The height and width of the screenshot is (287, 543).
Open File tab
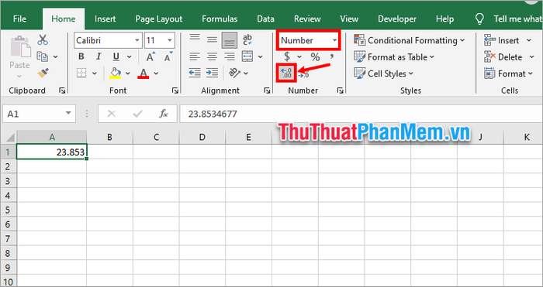click(19, 19)
